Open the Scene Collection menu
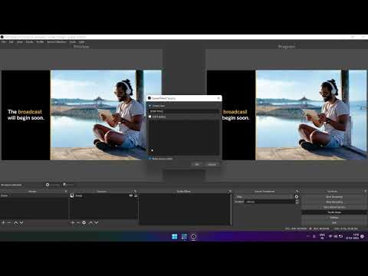This screenshot has width=368, height=276. click(57, 42)
